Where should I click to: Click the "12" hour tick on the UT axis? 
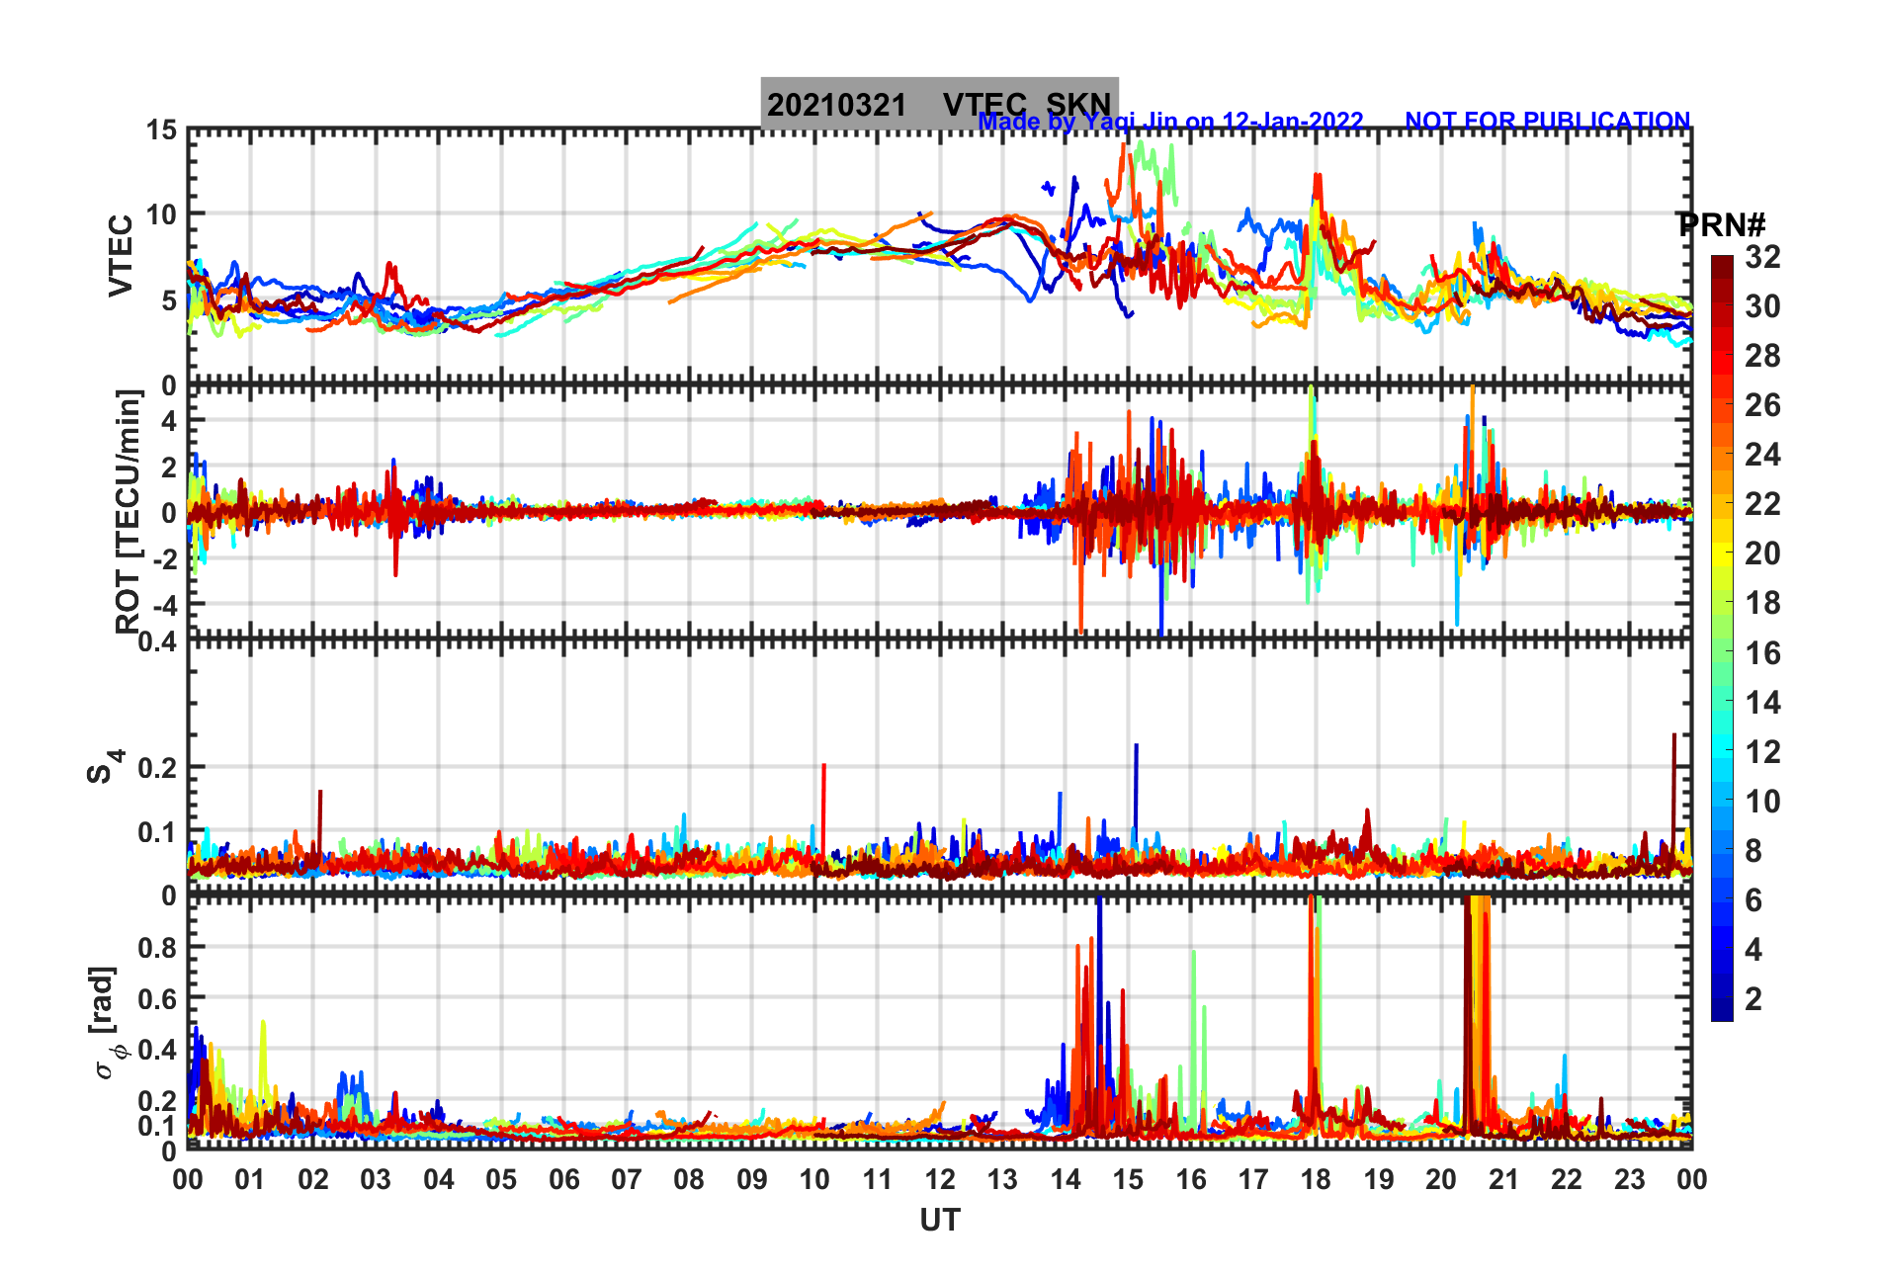(939, 1179)
